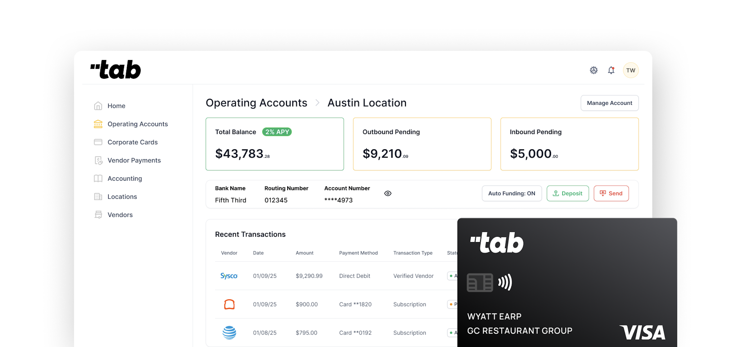Image resolution: width=735 pixels, height=347 pixels.
Task: Click the Amount column header
Action: [x=304, y=253]
